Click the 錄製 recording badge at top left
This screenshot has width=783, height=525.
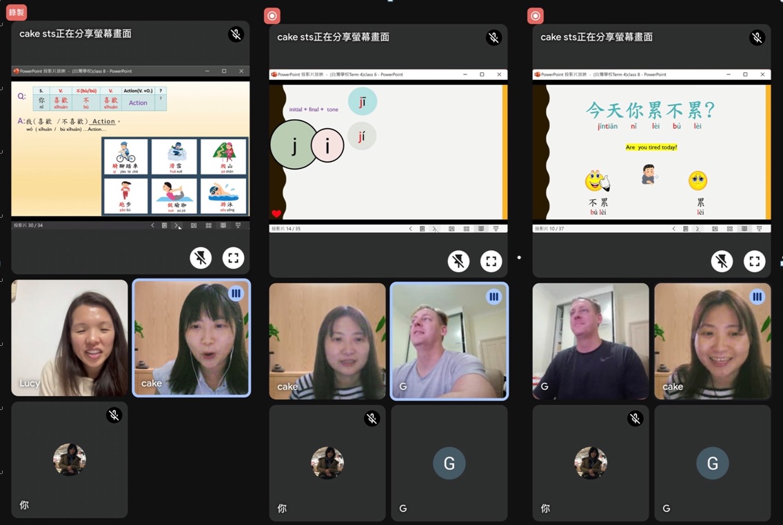pyautogui.click(x=16, y=12)
